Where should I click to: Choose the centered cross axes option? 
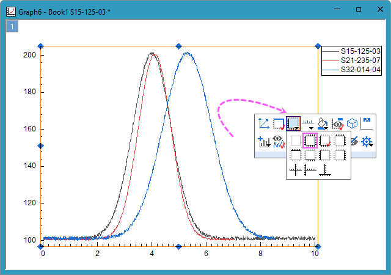coord(296,170)
